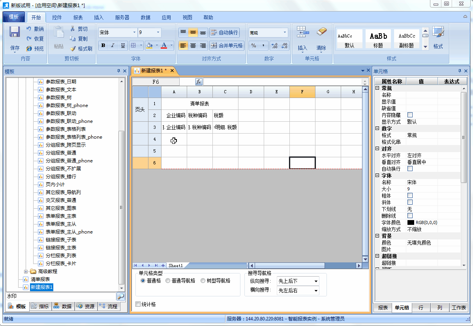Viewport: 473px width, 326px height.
Task: Click the black font color swatch
Action: coord(410,222)
